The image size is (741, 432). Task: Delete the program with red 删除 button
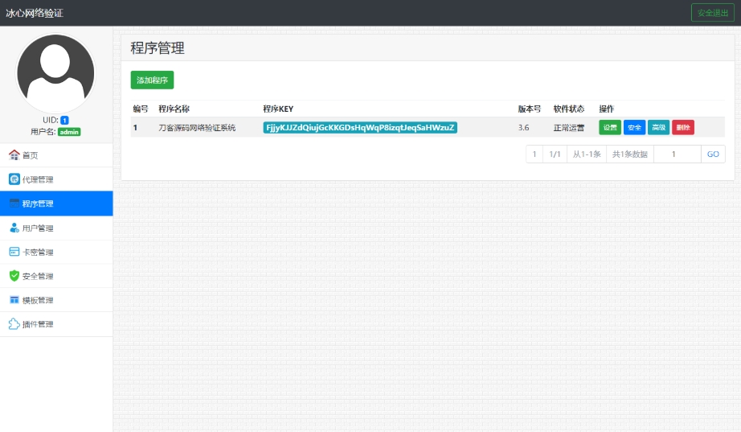click(x=682, y=127)
